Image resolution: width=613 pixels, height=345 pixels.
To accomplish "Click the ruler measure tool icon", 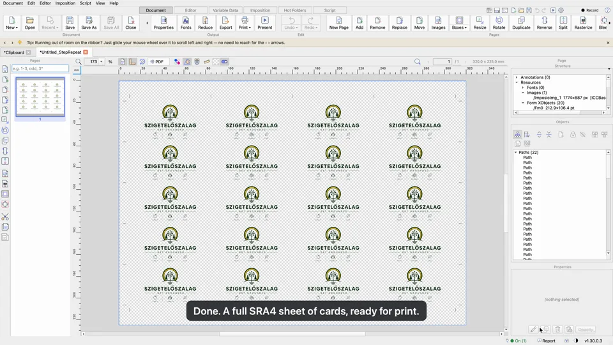I will [x=207, y=61].
